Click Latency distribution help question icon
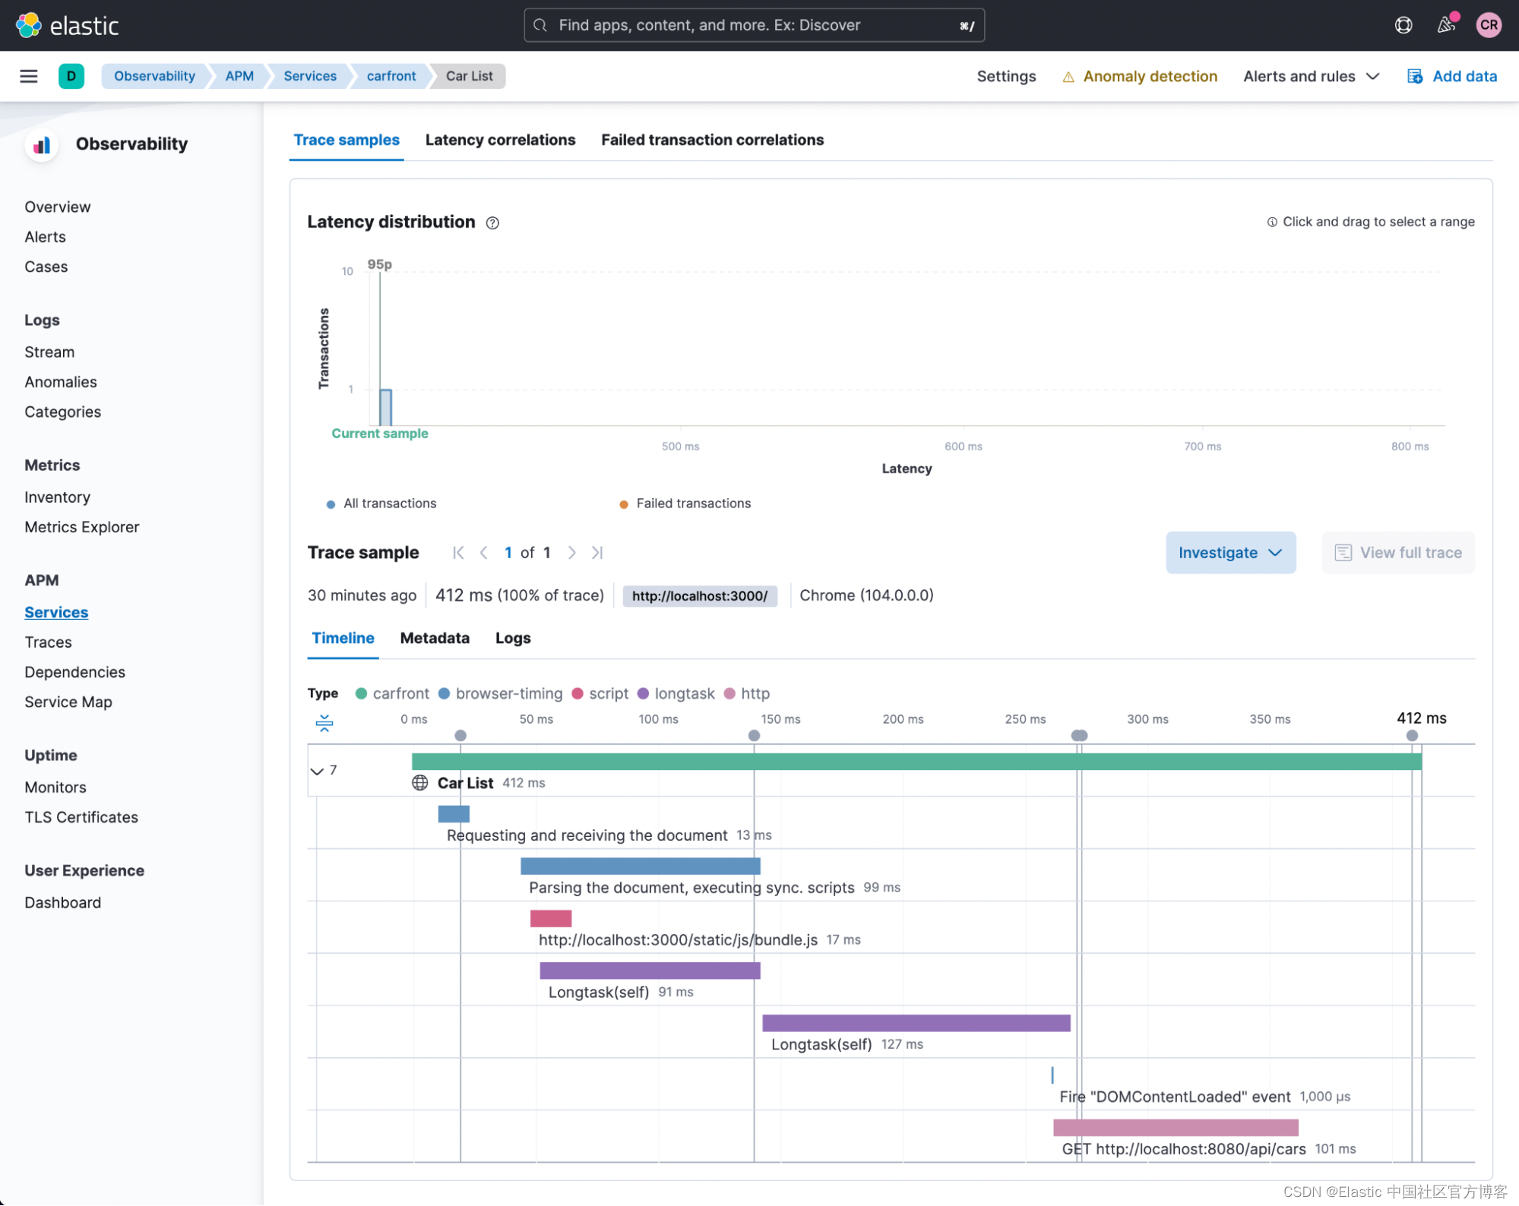1519x1206 pixels. tap(492, 223)
